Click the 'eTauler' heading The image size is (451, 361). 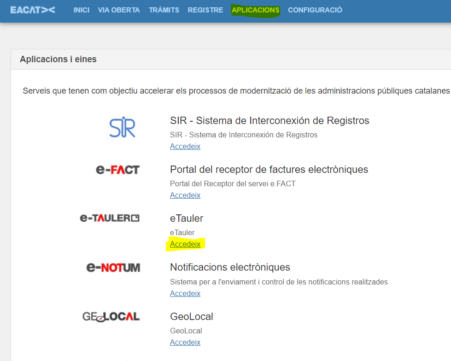point(187,219)
